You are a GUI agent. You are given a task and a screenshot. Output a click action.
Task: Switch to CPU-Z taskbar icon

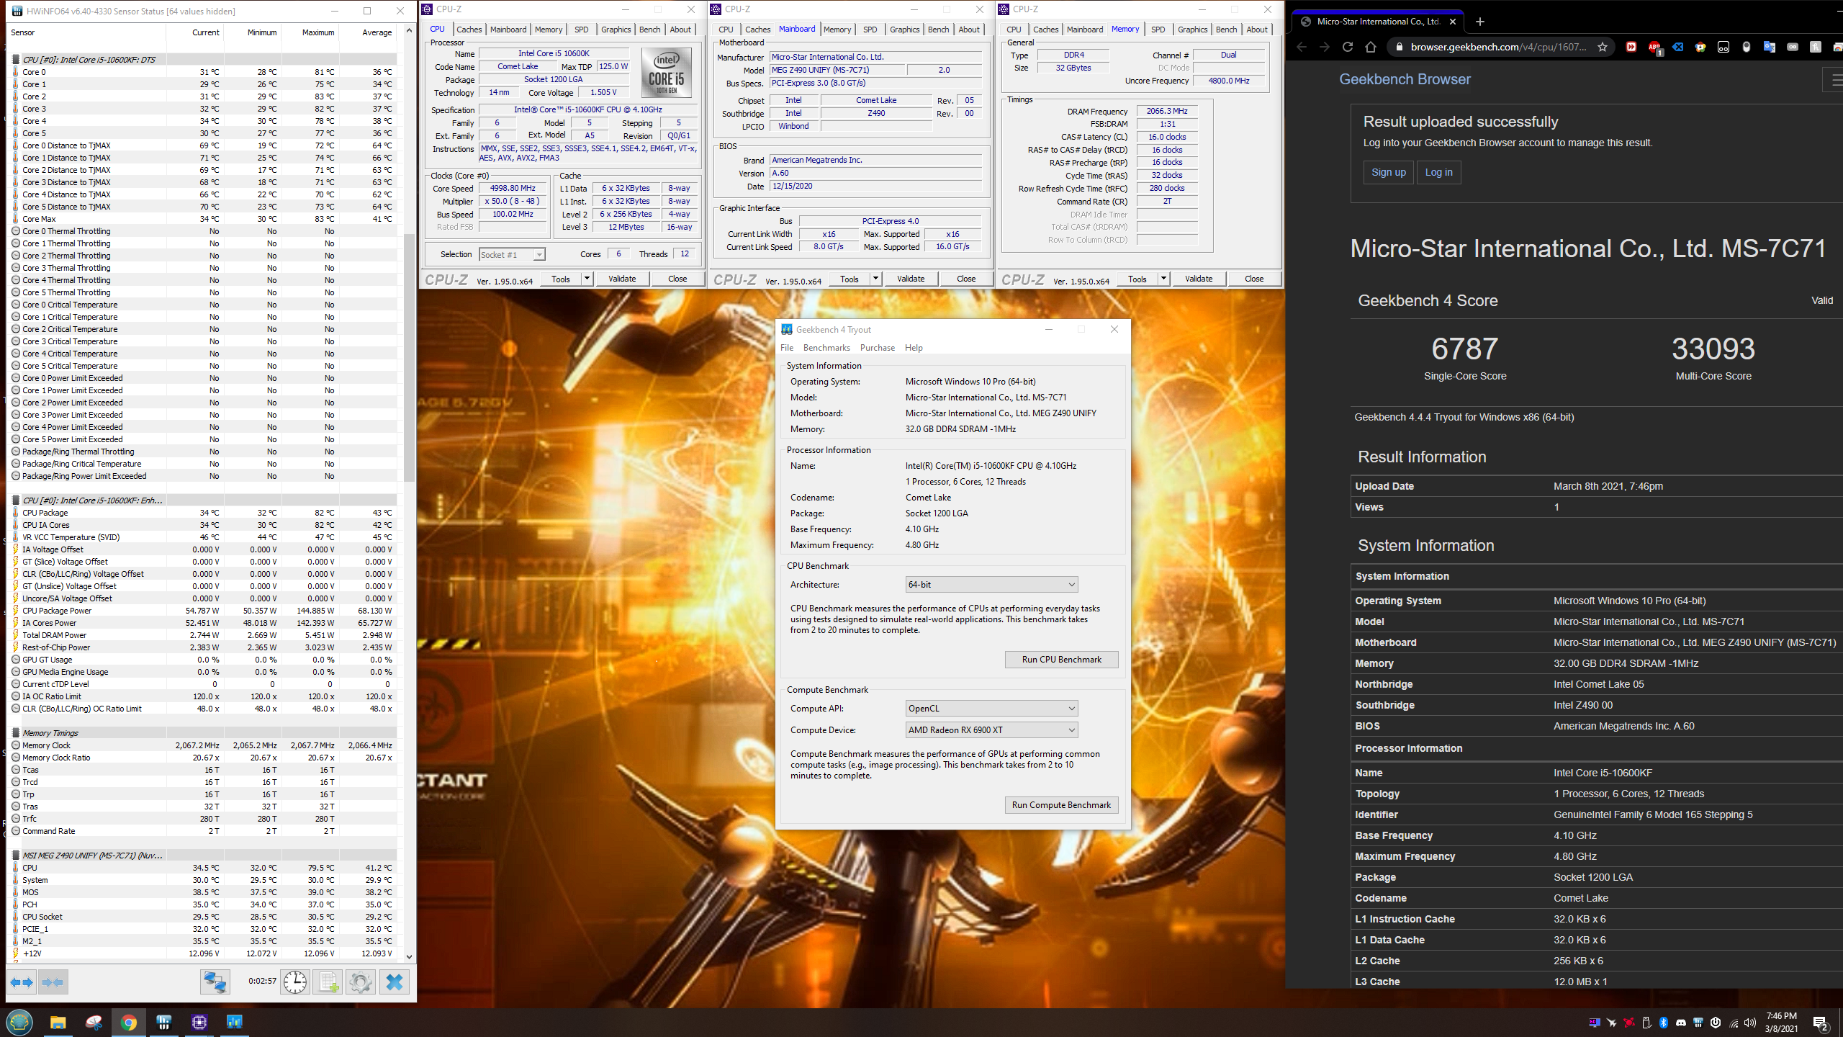[x=199, y=1022]
